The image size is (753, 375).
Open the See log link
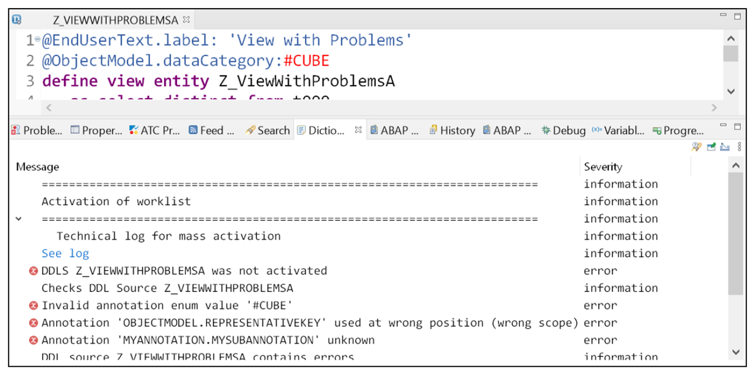(x=64, y=253)
